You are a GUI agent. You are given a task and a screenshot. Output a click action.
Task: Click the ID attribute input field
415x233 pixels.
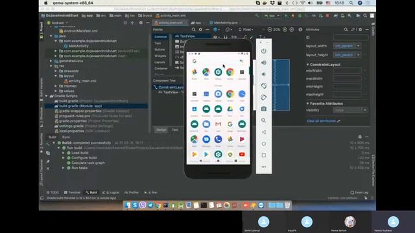pyautogui.click(x=350, y=38)
